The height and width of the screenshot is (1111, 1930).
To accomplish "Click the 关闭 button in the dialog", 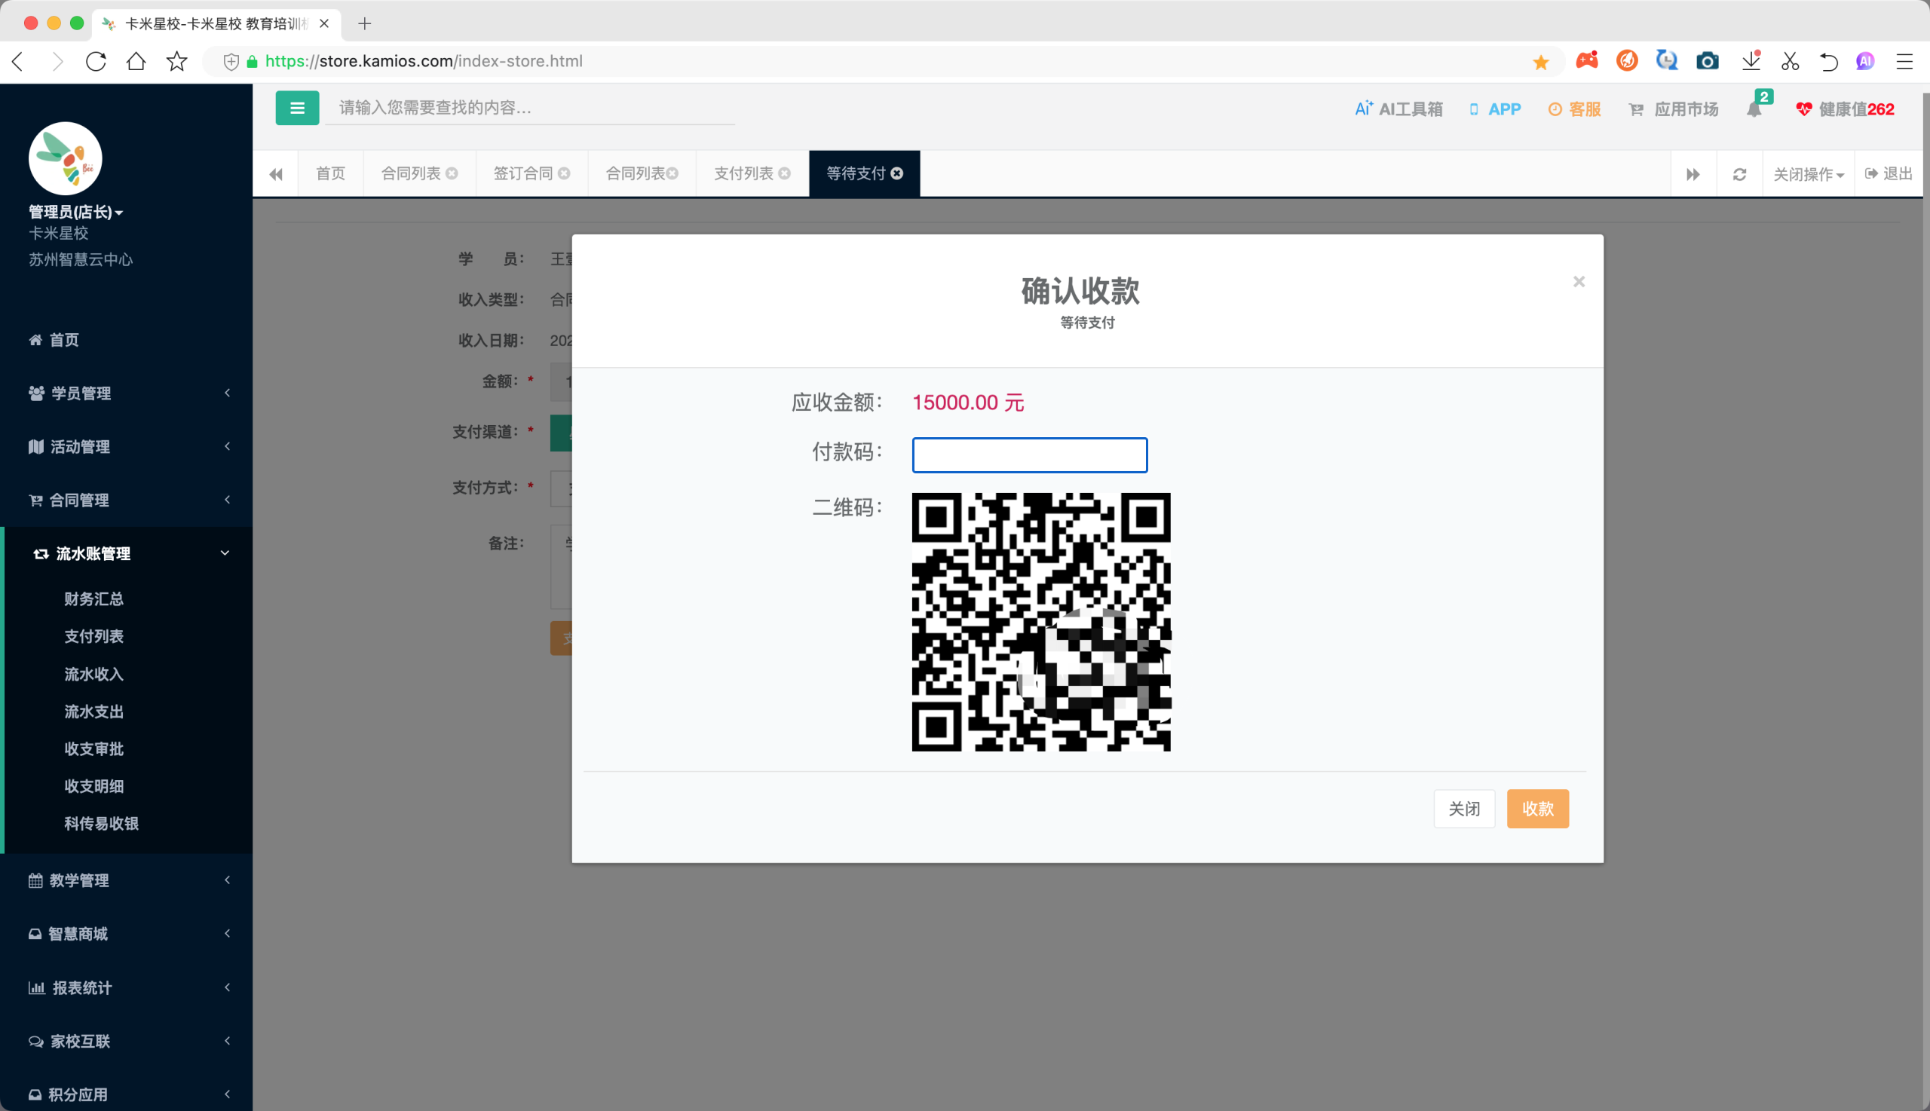I will (1464, 808).
